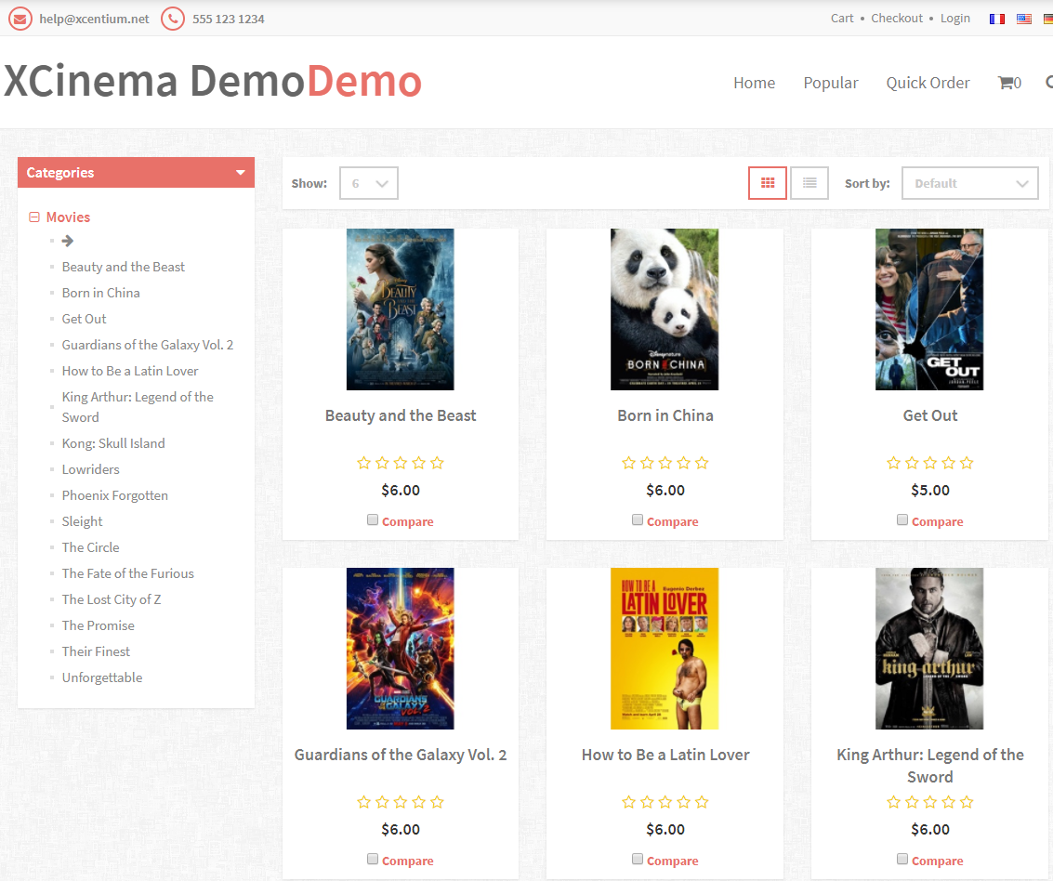Select Their Finest in the sidebar

(x=96, y=651)
